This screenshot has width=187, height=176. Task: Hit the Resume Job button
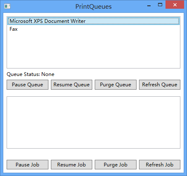point(72,165)
